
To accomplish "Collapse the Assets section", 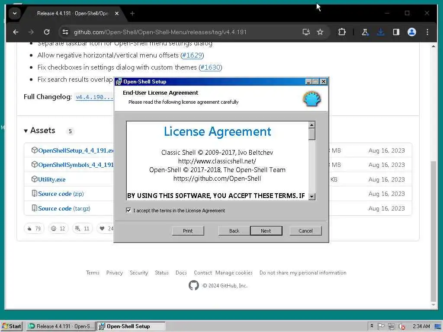I will (x=39, y=131).
